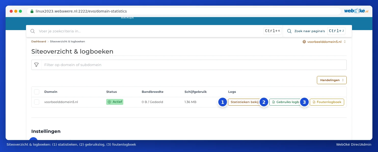Open the Foutenlogboek button
Image resolution: width=378 pixels, height=152 pixels.
pos(327,102)
